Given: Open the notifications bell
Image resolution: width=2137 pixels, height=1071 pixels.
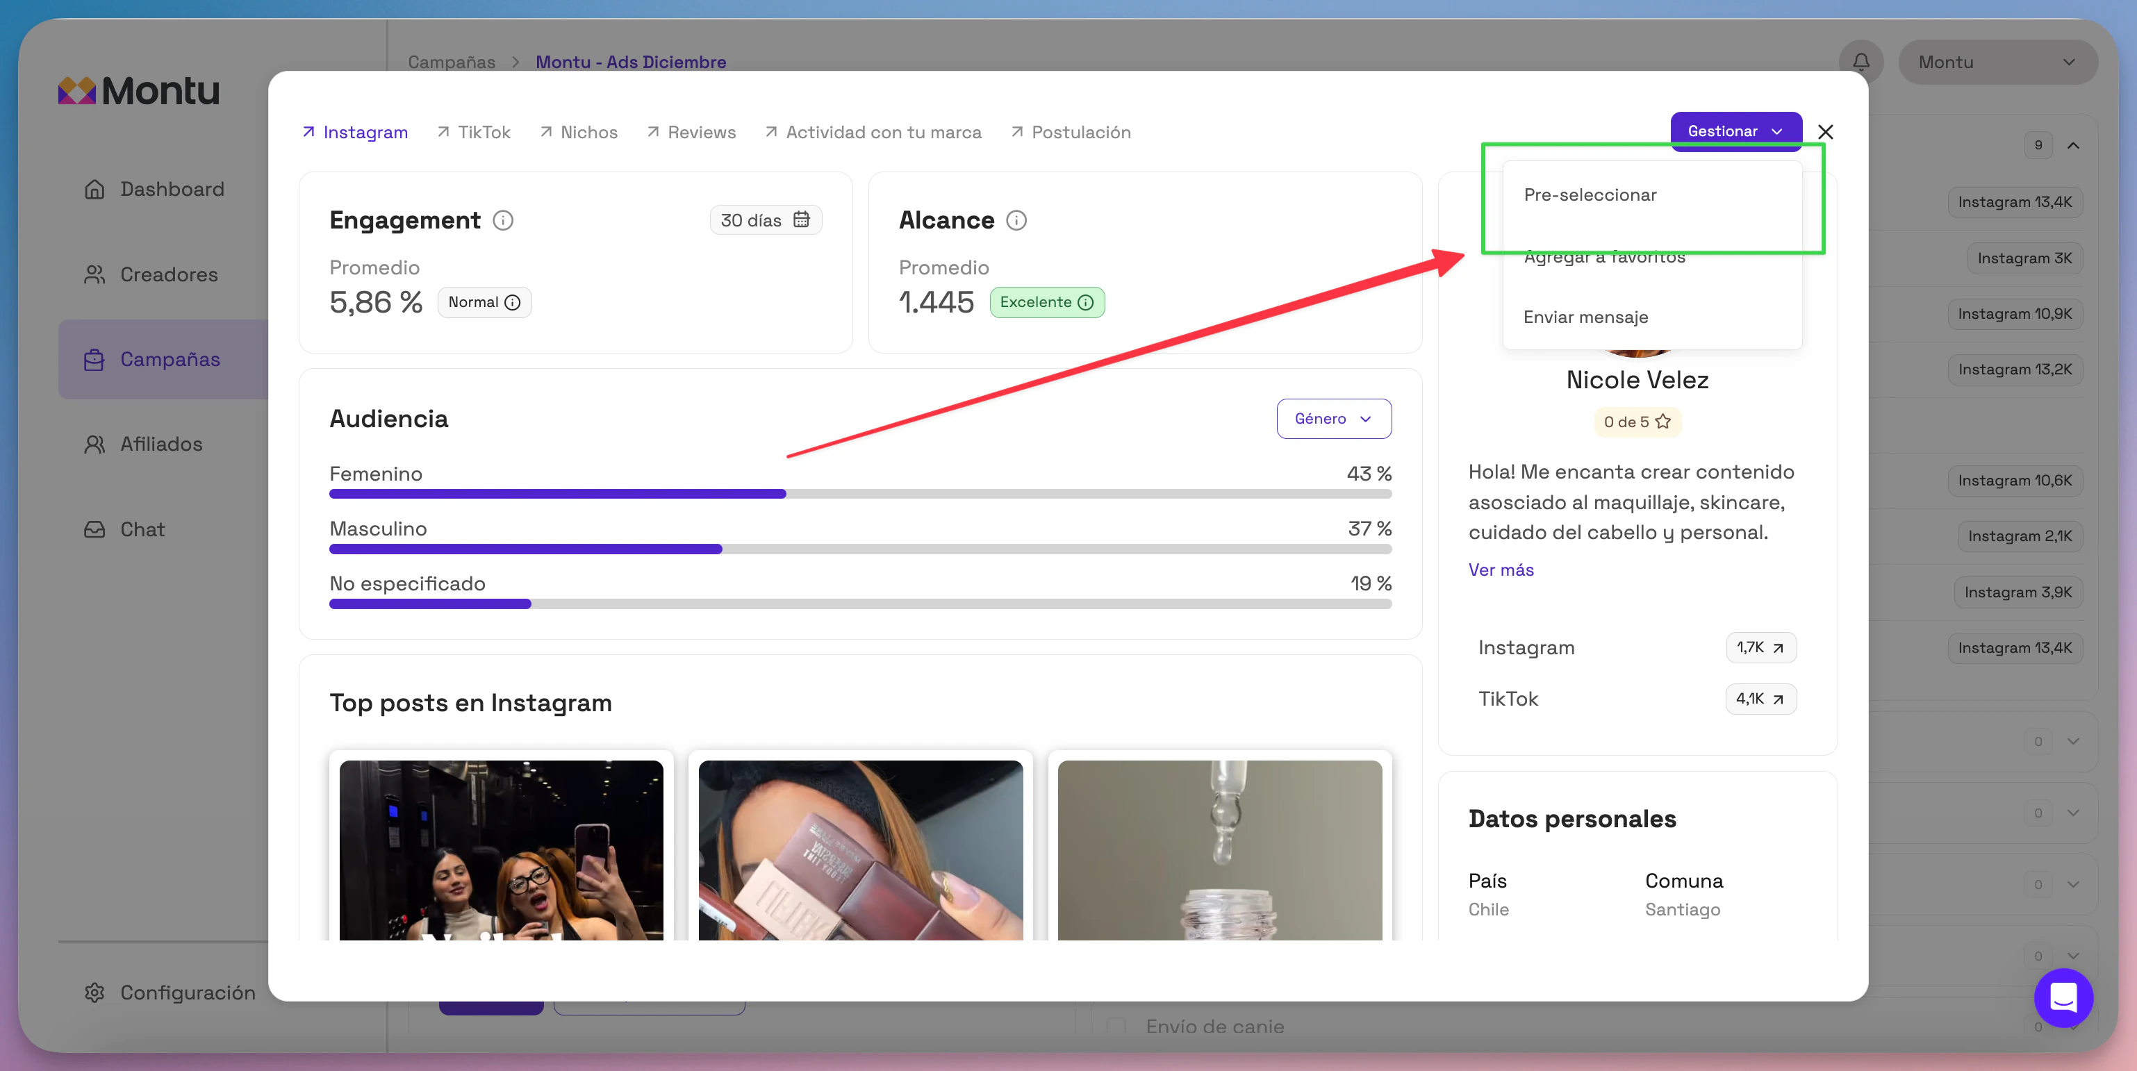Looking at the screenshot, I should tap(1860, 63).
